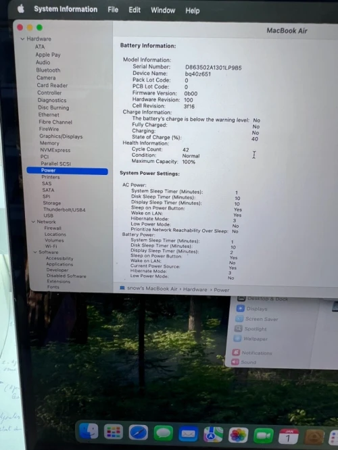
Task: Open Photos app in Dock
Action: click(238, 435)
